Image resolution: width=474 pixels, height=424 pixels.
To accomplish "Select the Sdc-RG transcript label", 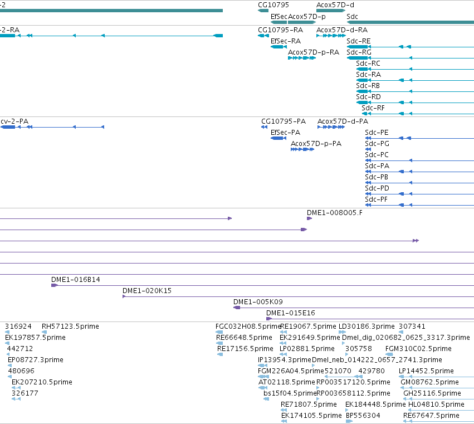I will pyautogui.click(x=359, y=52).
